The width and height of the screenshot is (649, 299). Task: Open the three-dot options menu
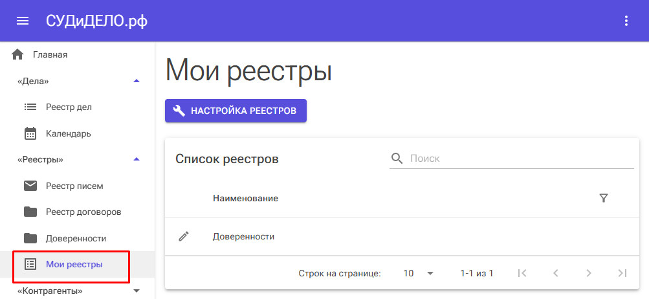[626, 21]
